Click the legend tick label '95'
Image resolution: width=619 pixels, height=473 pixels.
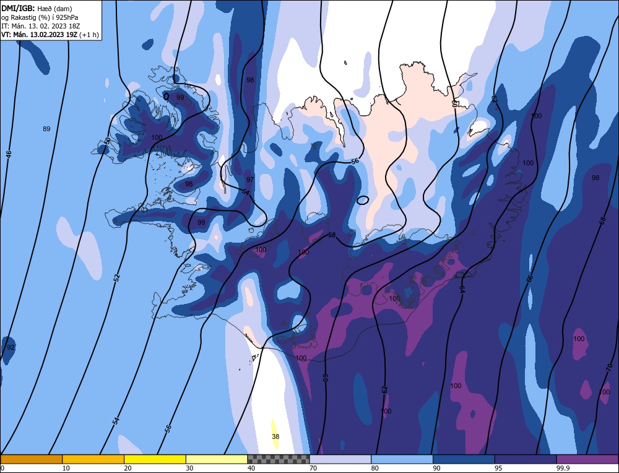click(x=498, y=468)
